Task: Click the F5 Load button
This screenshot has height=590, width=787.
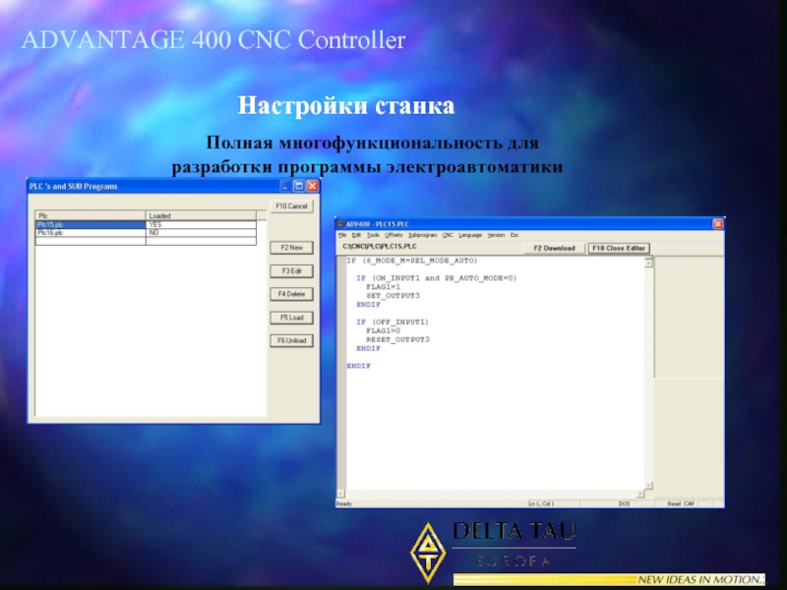Action: tap(291, 318)
